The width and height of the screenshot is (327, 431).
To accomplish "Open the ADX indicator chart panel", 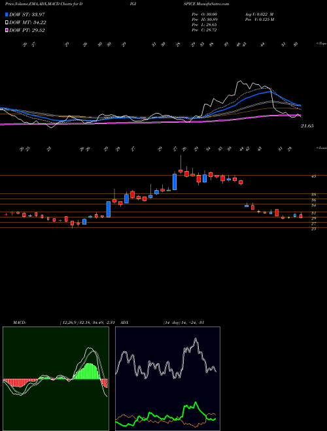I will click(167, 379).
